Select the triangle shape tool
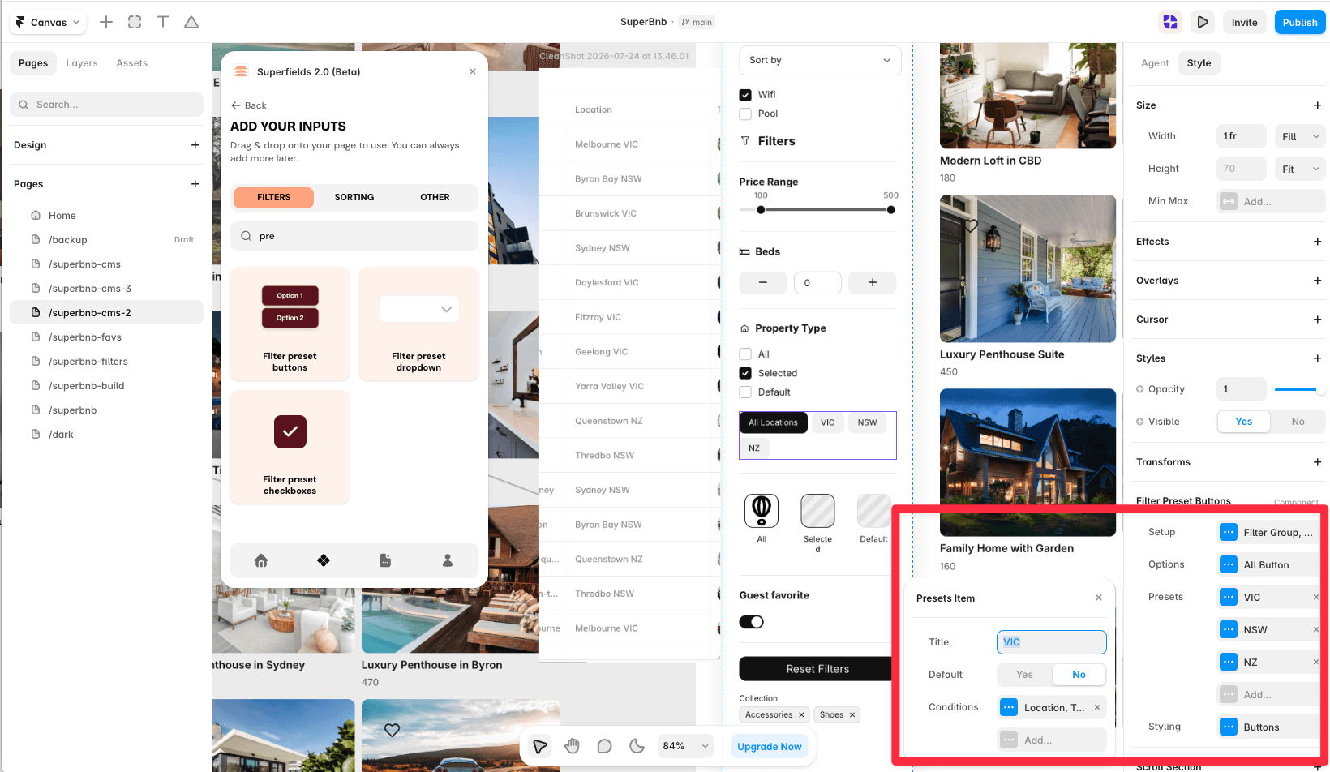Viewport: 1330px width, 772px height. pos(191,22)
